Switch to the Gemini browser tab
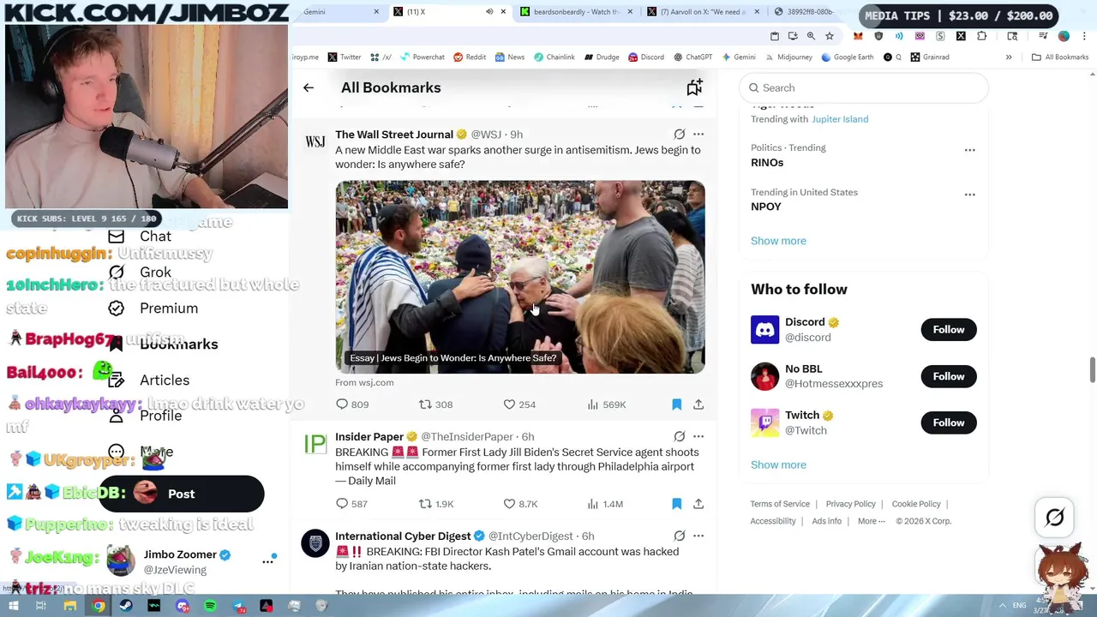The image size is (1097, 617). [x=339, y=12]
